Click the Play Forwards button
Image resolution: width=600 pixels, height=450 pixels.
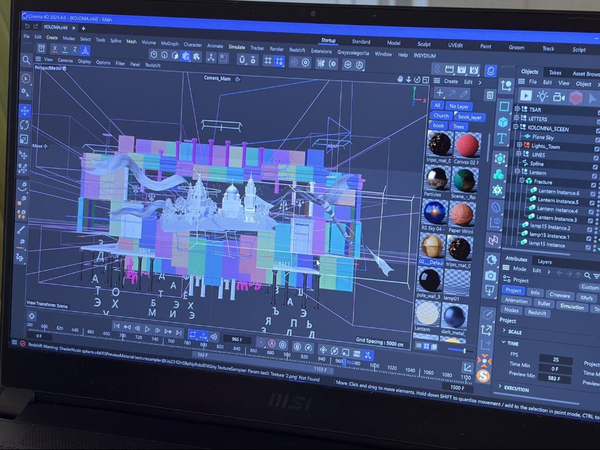click(x=147, y=329)
